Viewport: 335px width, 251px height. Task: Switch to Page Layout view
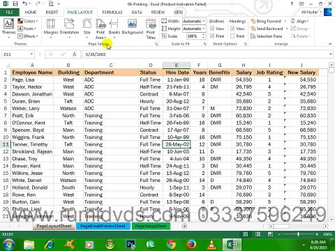(258, 234)
